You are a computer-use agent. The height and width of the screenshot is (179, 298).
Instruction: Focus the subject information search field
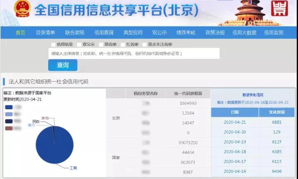pos(134,53)
